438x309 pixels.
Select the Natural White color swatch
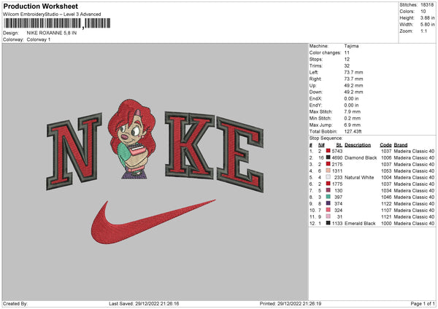(328, 177)
